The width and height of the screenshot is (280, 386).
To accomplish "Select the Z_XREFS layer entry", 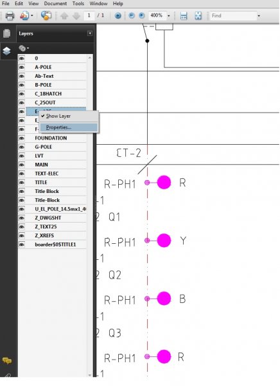I will pos(57,235).
